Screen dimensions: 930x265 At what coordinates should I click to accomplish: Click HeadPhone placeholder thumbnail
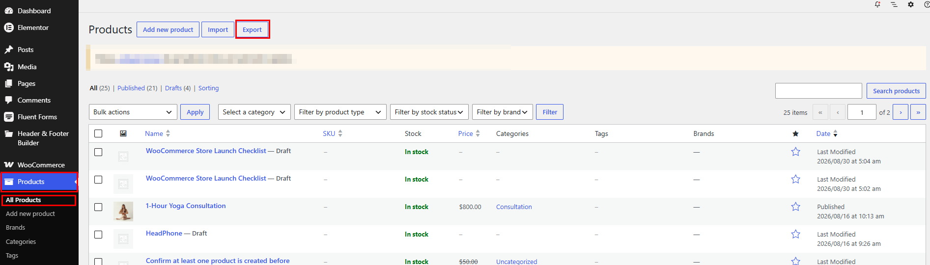tap(123, 239)
